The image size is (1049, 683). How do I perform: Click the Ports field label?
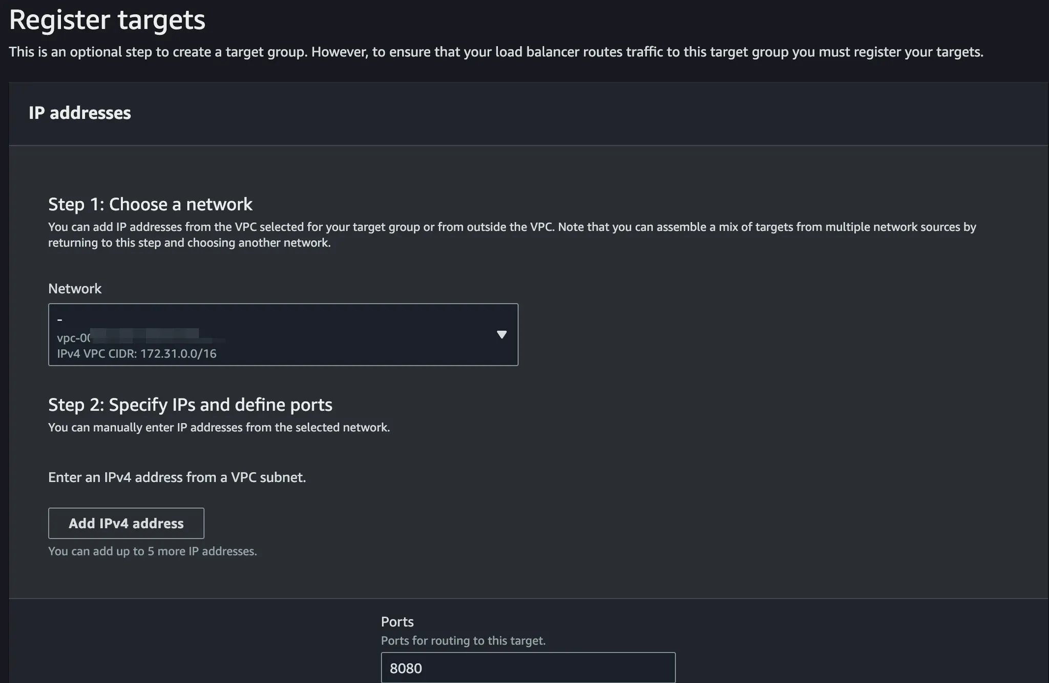pyautogui.click(x=397, y=622)
